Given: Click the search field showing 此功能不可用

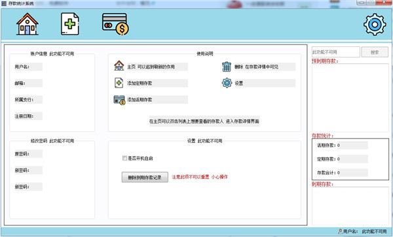Looking at the screenshot, I should [x=335, y=52].
